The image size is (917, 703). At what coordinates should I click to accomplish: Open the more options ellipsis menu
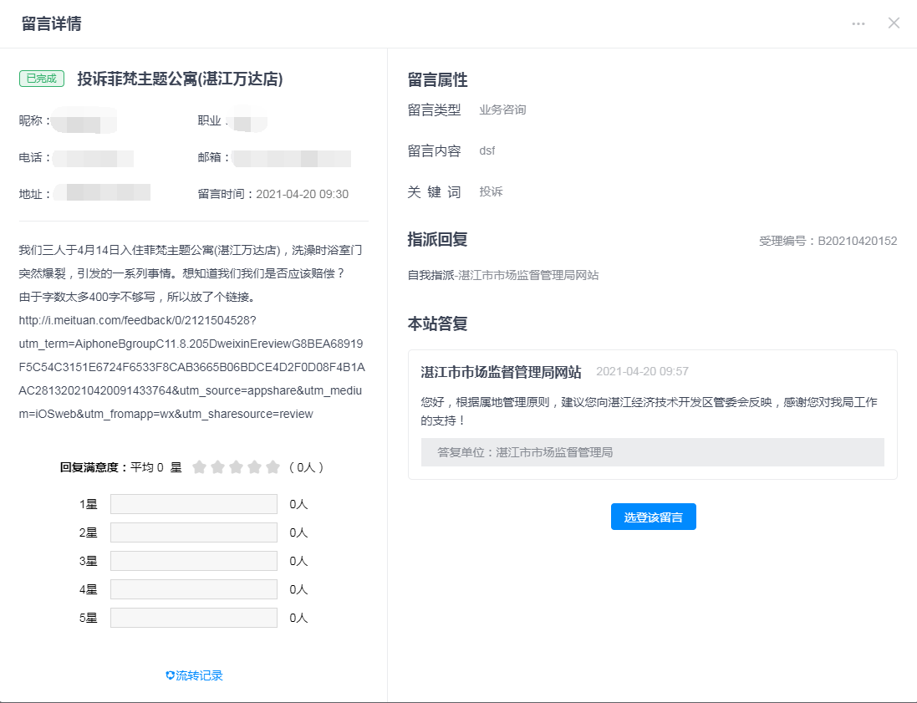(x=858, y=23)
